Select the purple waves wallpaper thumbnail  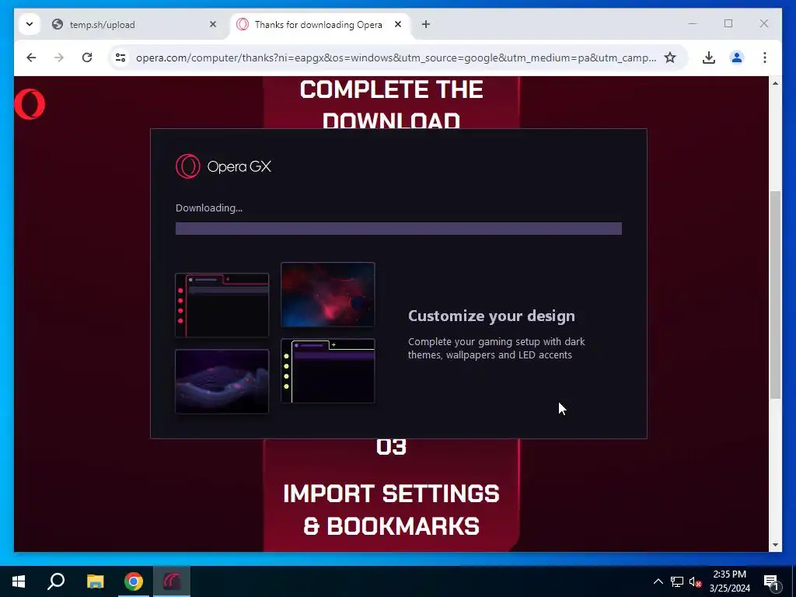point(222,381)
